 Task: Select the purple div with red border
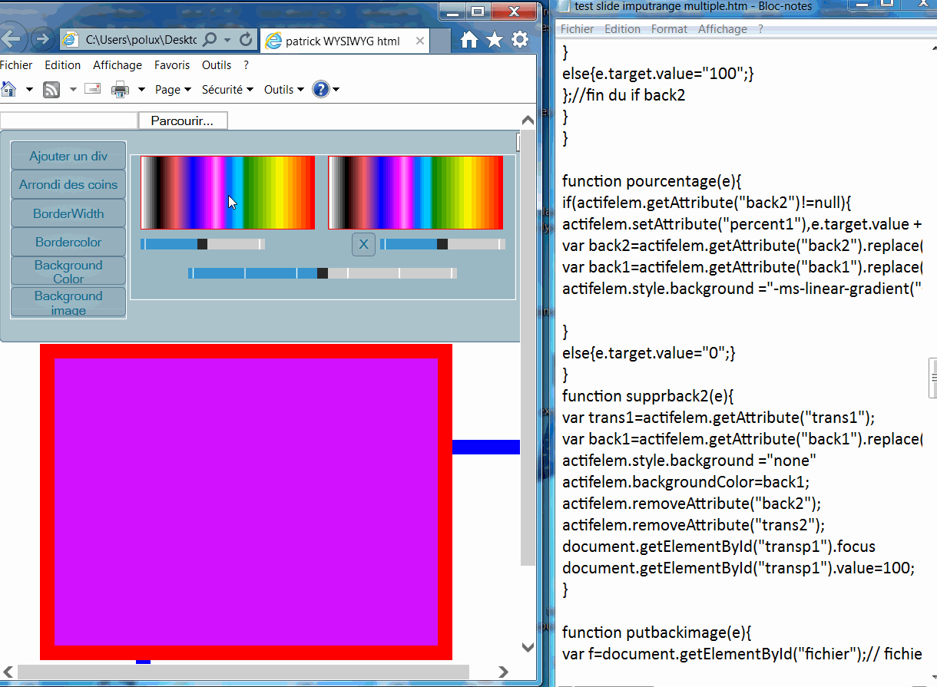point(246,502)
